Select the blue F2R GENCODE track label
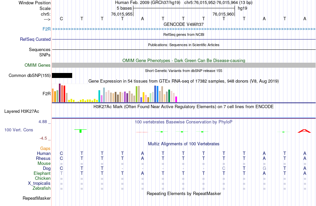Viewport: 316px width, 206px height. pyautogui.click(x=47, y=29)
